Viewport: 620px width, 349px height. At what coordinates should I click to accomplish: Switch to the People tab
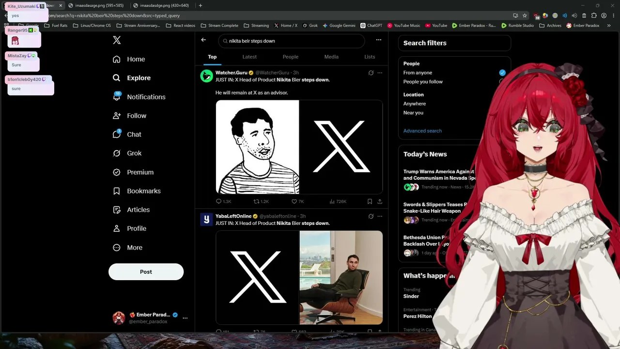(x=291, y=57)
